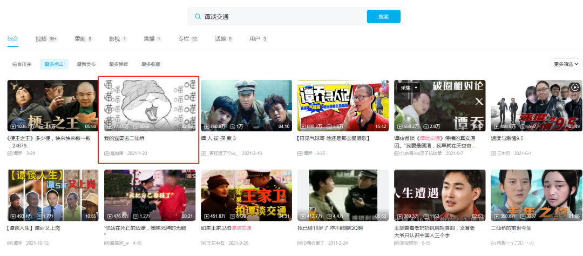Click UP badge icon beside 谭乔 · 3-25

301,153
